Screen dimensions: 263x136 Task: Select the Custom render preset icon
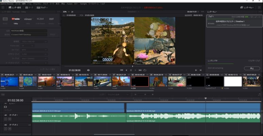point(5,19)
